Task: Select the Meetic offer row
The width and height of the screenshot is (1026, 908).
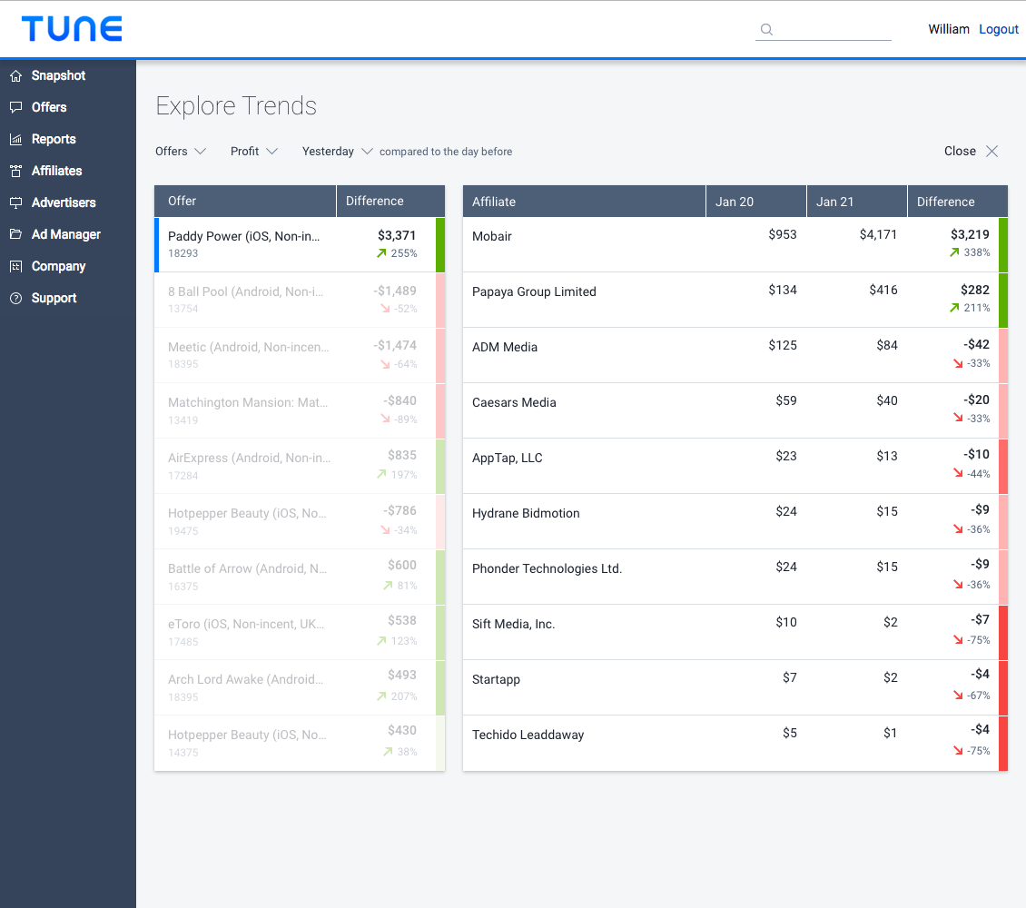Action: click(300, 355)
